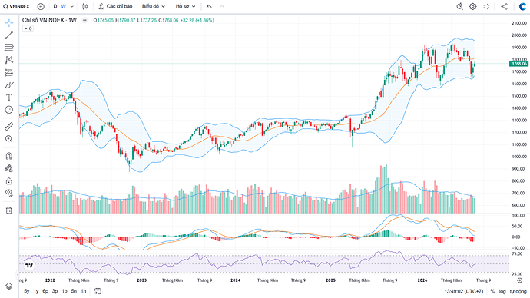The height and width of the screenshot is (298, 530).
Task: Set the range to 5n
Action: (x=74, y=291)
